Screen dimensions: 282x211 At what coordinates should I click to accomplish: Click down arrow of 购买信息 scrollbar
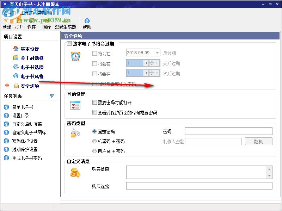[269, 175]
